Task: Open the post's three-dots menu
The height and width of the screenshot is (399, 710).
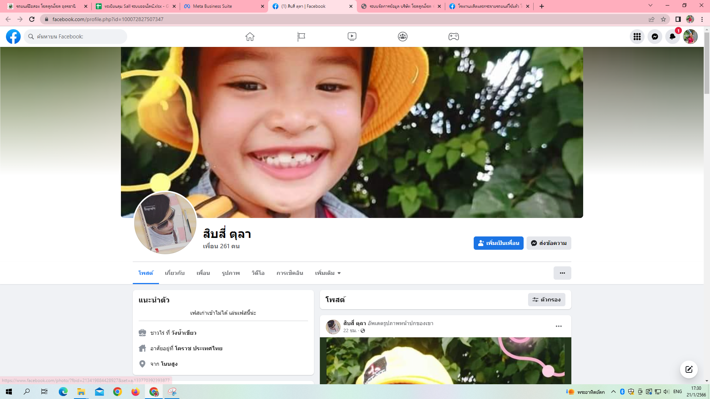Action: [558, 326]
